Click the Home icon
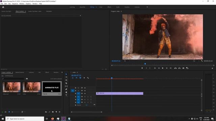 coord(3,7)
